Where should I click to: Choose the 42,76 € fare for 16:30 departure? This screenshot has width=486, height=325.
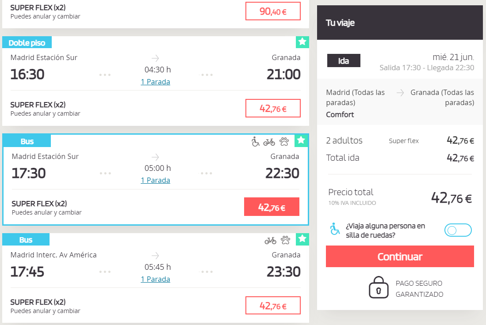[273, 108]
